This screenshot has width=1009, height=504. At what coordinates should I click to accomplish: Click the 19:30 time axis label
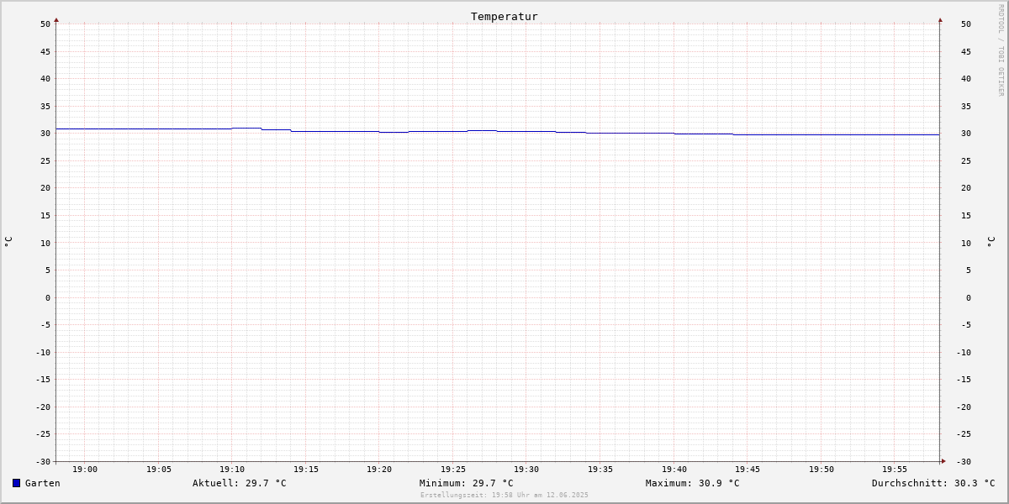coord(526,469)
